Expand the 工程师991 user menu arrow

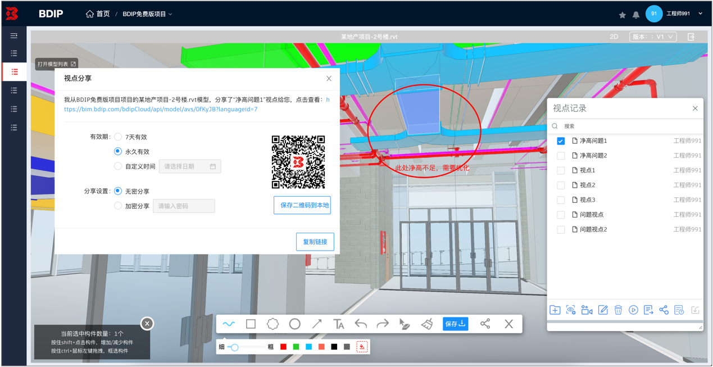click(x=701, y=13)
